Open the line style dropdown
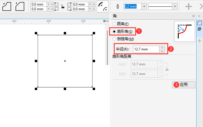Viewport: 203px width, 127px height. pyautogui.click(x=175, y=6)
